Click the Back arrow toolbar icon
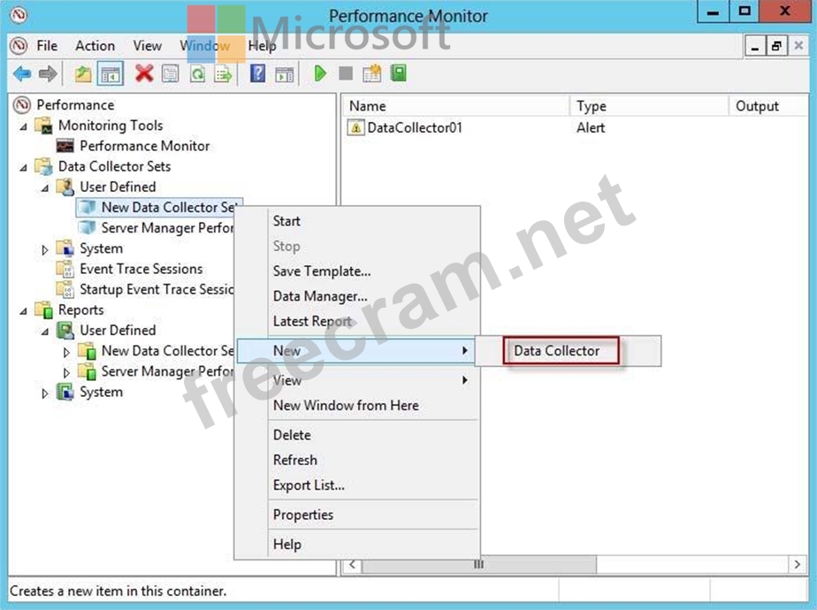 click(x=22, y=74)
